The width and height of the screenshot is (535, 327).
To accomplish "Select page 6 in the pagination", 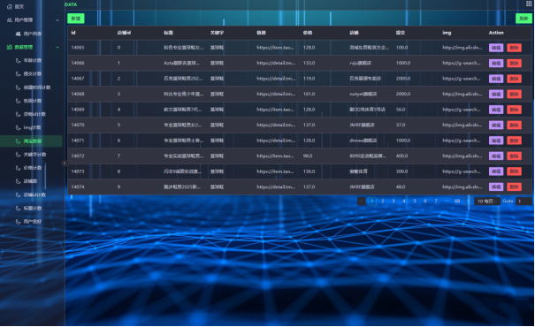I will click(425, 202).
